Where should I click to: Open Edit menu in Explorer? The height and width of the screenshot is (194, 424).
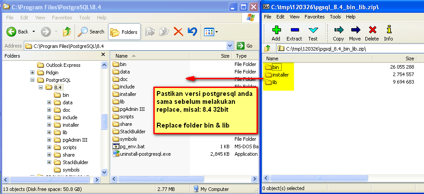click(x=24, y=18)
